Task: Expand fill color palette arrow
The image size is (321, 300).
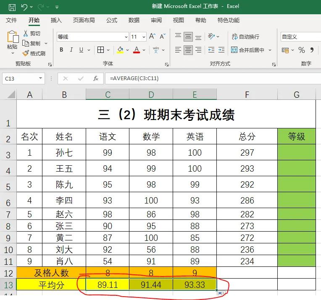Action: [128, 50]
